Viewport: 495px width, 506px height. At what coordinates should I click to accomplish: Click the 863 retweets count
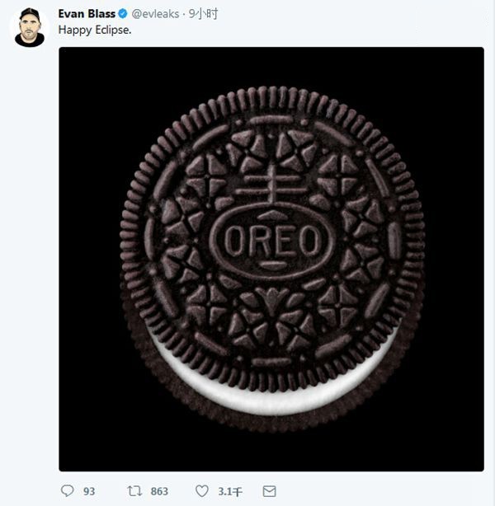point(158,491)
